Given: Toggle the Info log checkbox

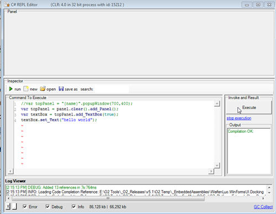Looking at the screenshot, I should (73, 207).
